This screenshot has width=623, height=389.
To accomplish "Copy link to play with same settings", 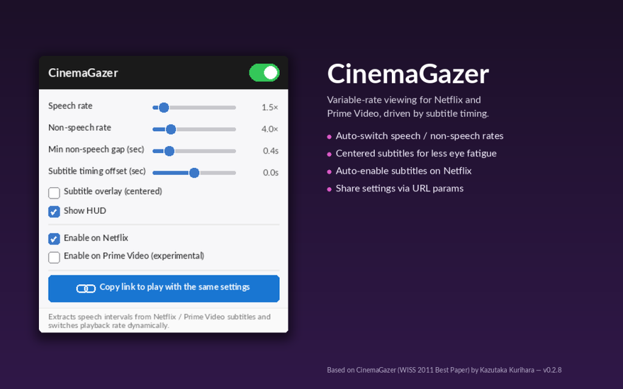I will point(164,289).
